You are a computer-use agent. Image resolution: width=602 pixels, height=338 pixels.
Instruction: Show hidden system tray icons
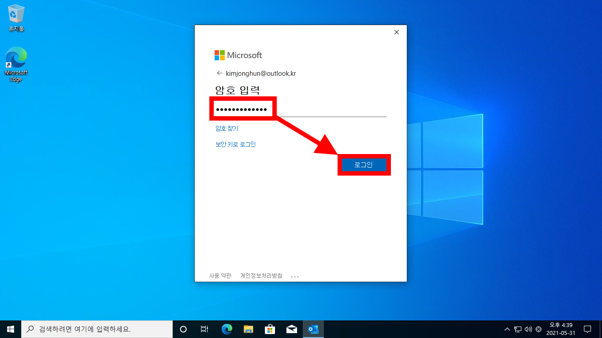tap(507, 329)
